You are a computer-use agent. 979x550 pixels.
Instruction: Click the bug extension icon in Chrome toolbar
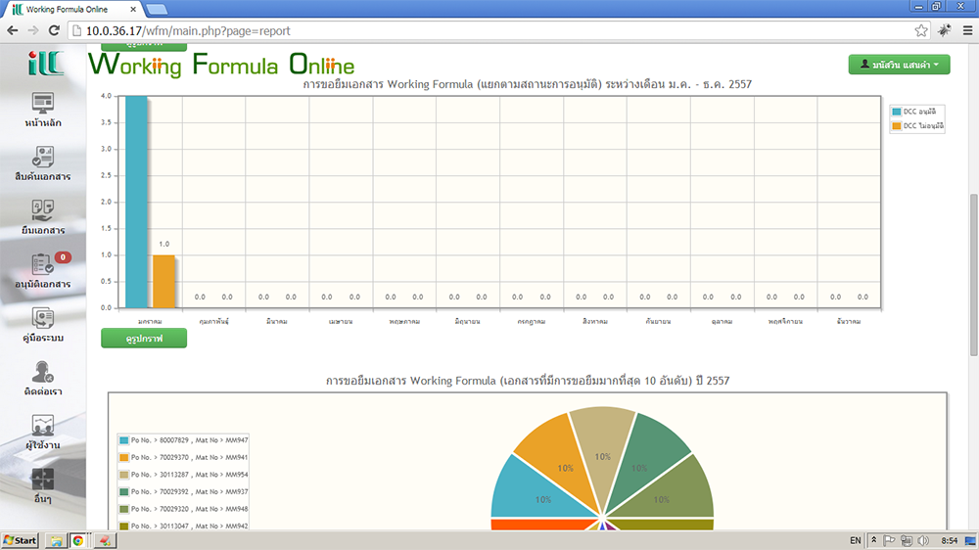pyautogui.click(x=944, y=30)
